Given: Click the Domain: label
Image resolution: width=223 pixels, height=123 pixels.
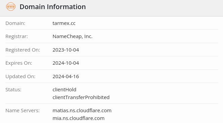Looking at the screenshot, I should [x=15, y=23].
